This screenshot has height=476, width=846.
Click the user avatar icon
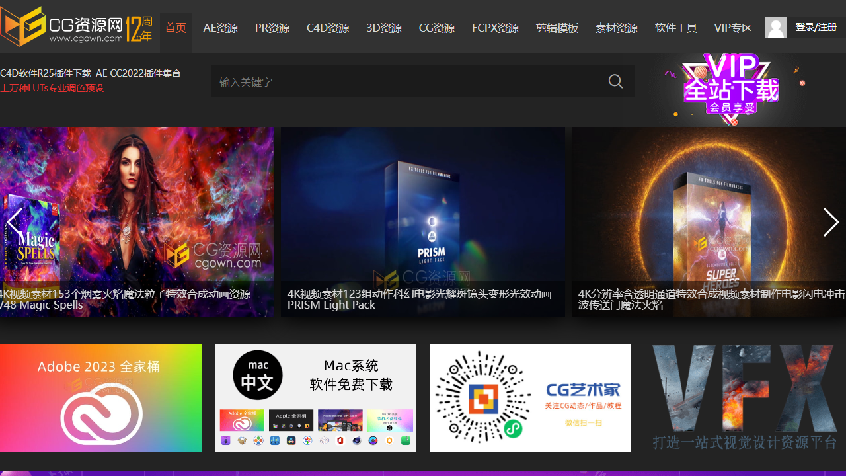click(775, 27)
